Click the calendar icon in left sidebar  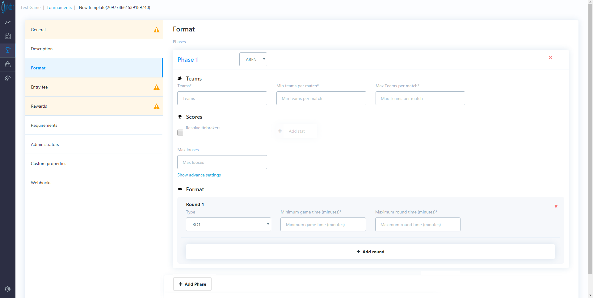click(x=8, y=36)
